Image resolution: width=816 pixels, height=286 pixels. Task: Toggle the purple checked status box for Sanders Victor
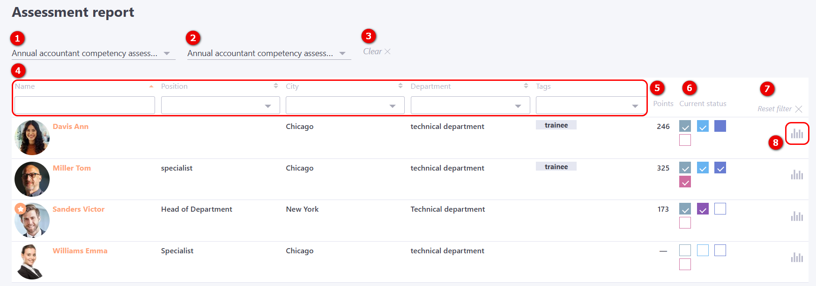click(703, 209)
